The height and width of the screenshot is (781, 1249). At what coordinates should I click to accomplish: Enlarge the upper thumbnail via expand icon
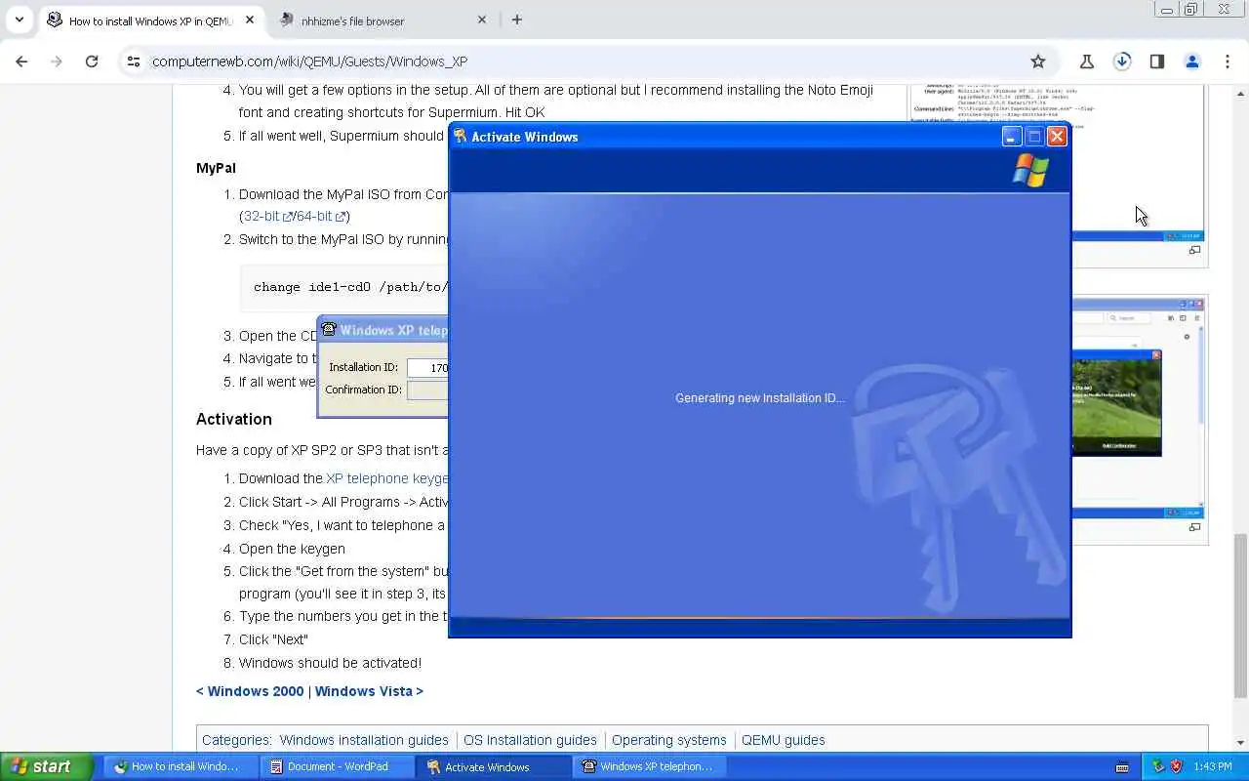point(1194,251)
